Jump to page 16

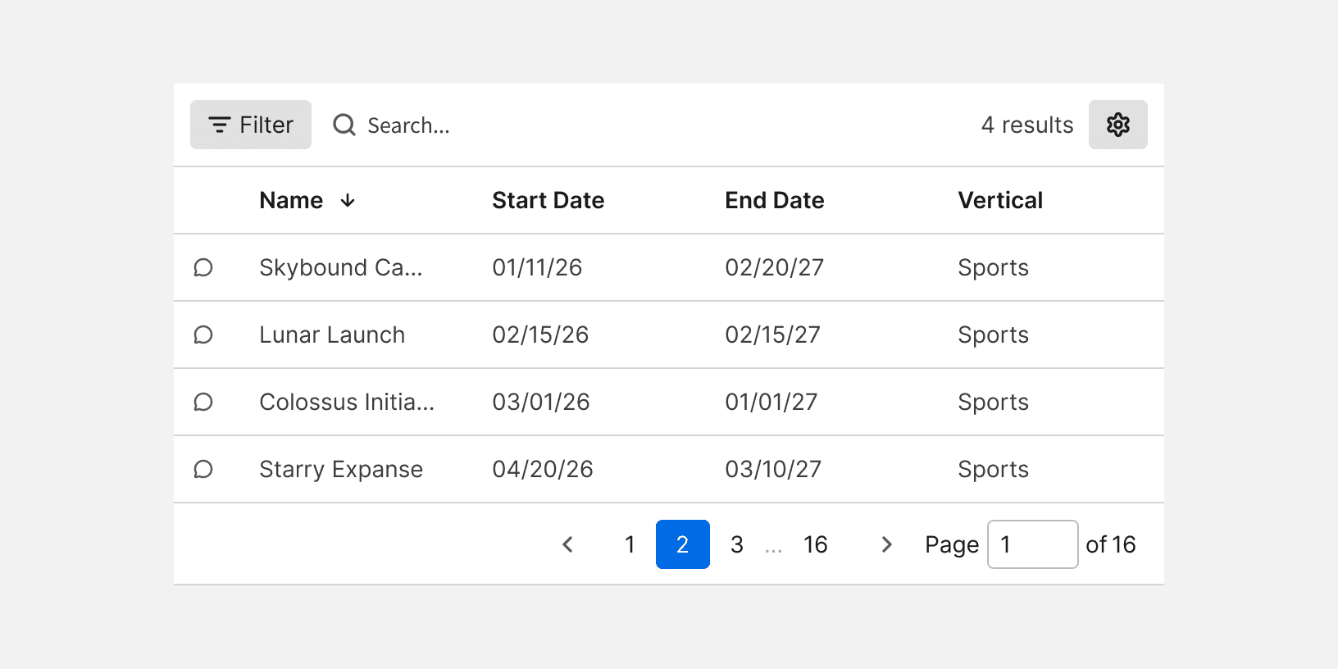[x=815, y=544]
